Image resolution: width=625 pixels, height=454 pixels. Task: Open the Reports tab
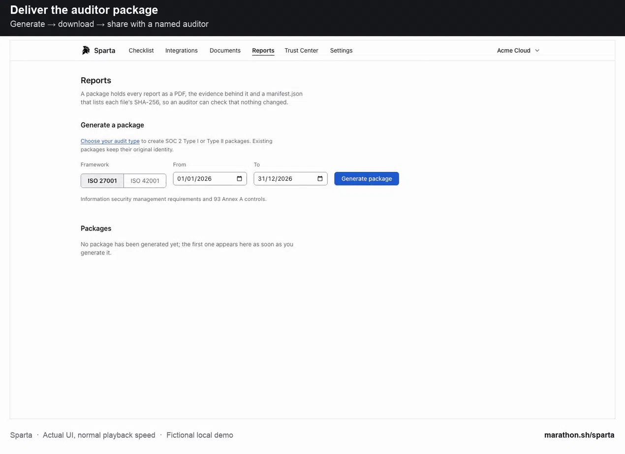click(263, 50)
